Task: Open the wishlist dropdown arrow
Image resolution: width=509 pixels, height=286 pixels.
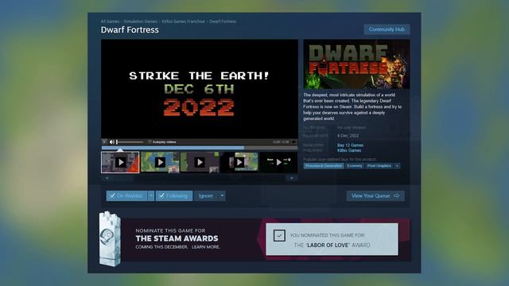Action: 151,196
